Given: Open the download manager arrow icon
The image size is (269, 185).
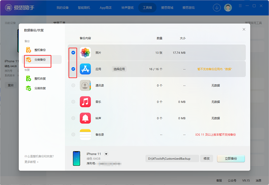Looking at the screenshot, I should pos(217,8).
